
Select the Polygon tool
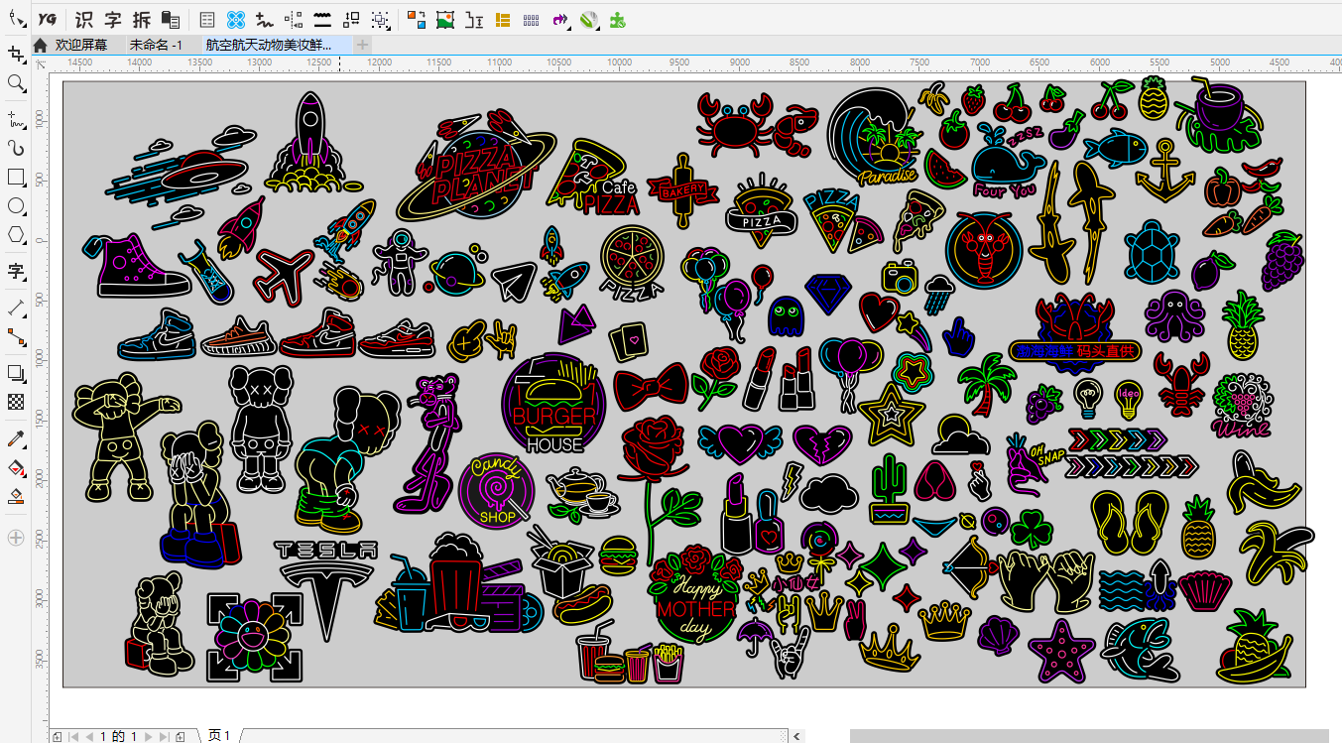15,235
